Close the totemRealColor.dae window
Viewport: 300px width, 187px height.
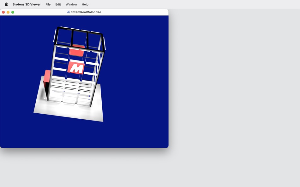tap(3, 12)
